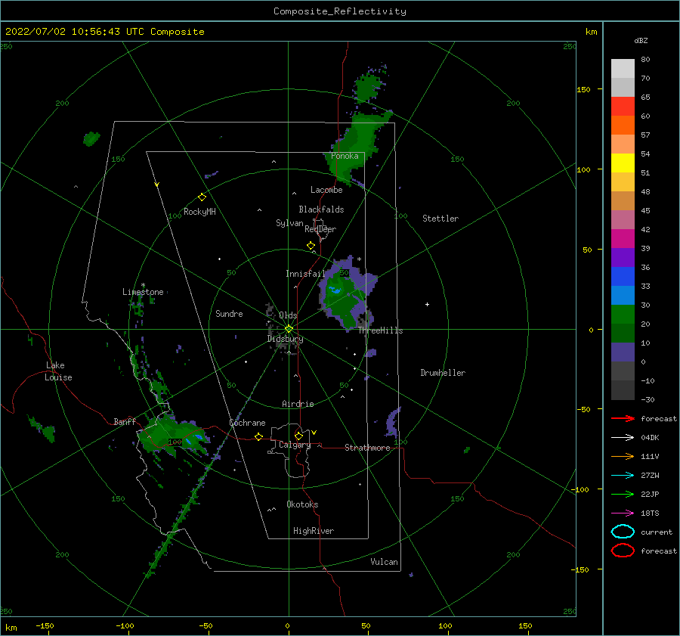
Task: Select the slate-purple 0-10 dBZ swatch
Action: click(x=623, y=352)
